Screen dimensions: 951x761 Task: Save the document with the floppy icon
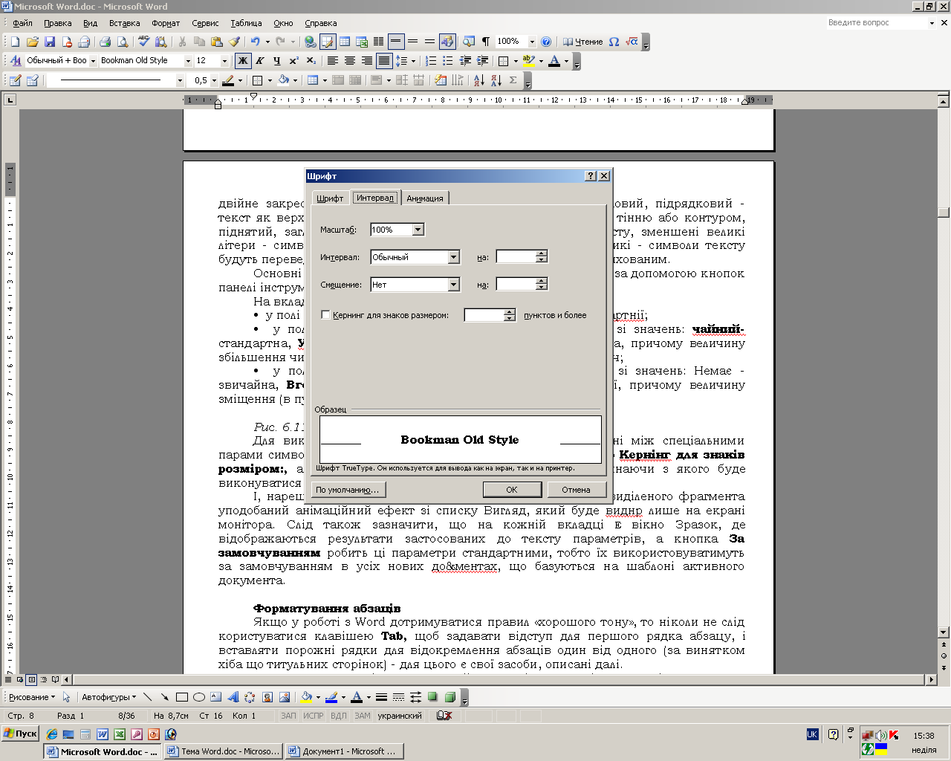click(50, 42)
